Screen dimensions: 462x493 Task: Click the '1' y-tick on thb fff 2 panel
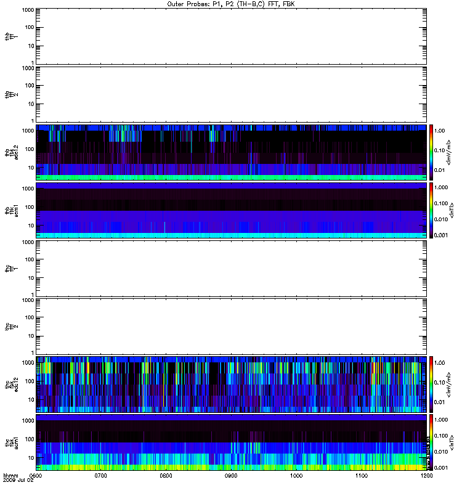click(33, 121)
